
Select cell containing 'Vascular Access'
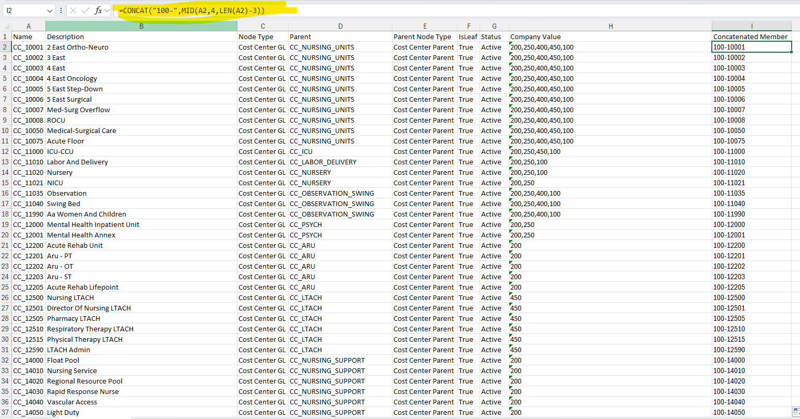point(141,402)
